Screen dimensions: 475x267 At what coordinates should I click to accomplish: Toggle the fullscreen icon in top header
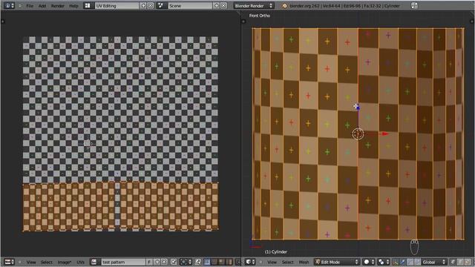pyautogui.click(x=414, y=6)
